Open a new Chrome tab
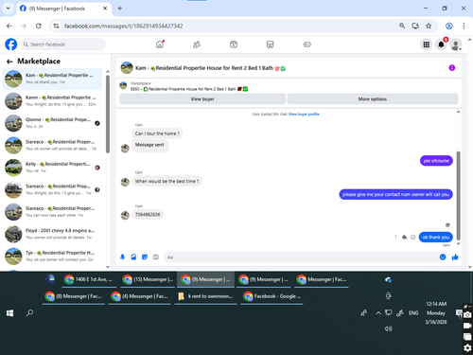The image size is (473, 355). click(x=120, y=9)
